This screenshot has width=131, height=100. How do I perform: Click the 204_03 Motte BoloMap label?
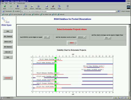click(47, 63)
